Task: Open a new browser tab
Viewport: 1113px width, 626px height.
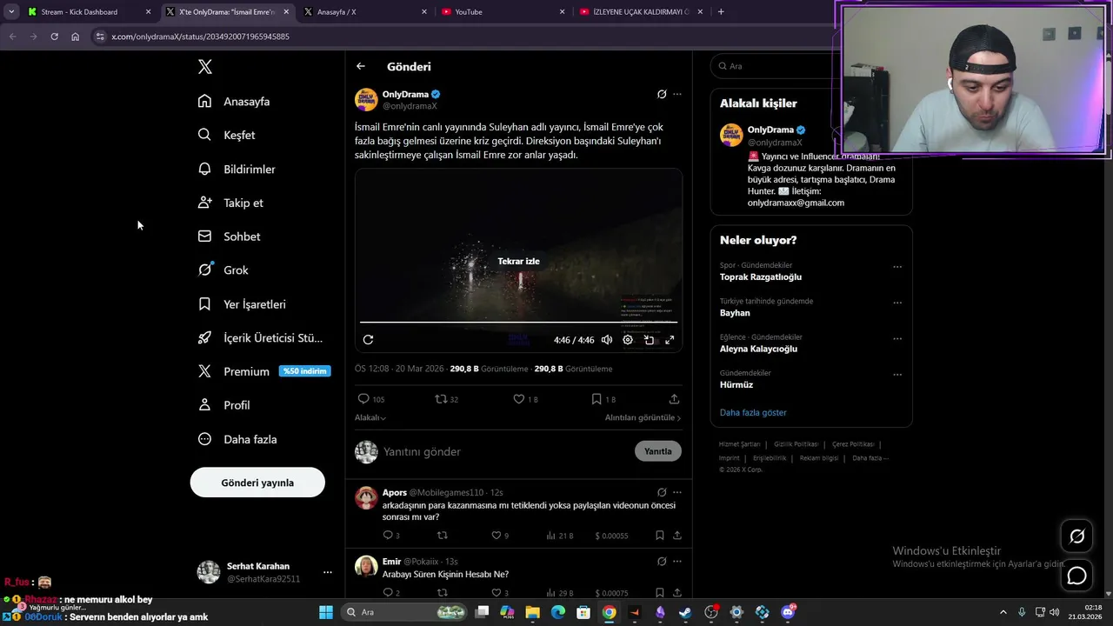Action: point(721,12)
